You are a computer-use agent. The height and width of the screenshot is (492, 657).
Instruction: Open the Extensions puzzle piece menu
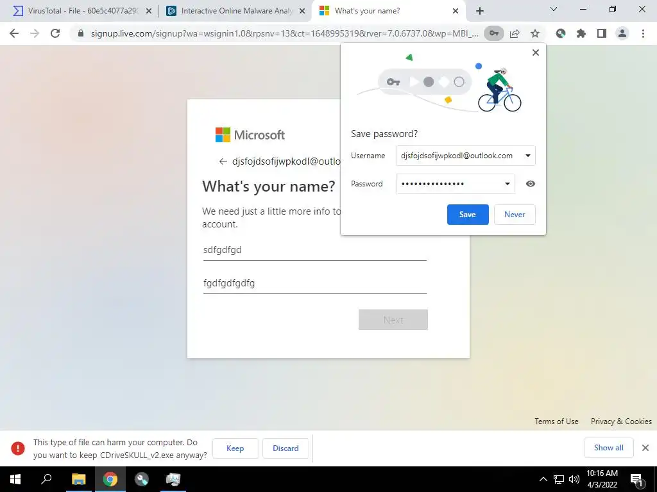(x=581, y=33)
